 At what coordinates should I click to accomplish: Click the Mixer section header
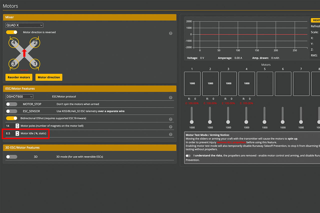(x=90, y=17)
